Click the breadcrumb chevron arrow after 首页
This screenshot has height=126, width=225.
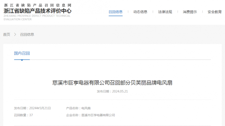15,34
